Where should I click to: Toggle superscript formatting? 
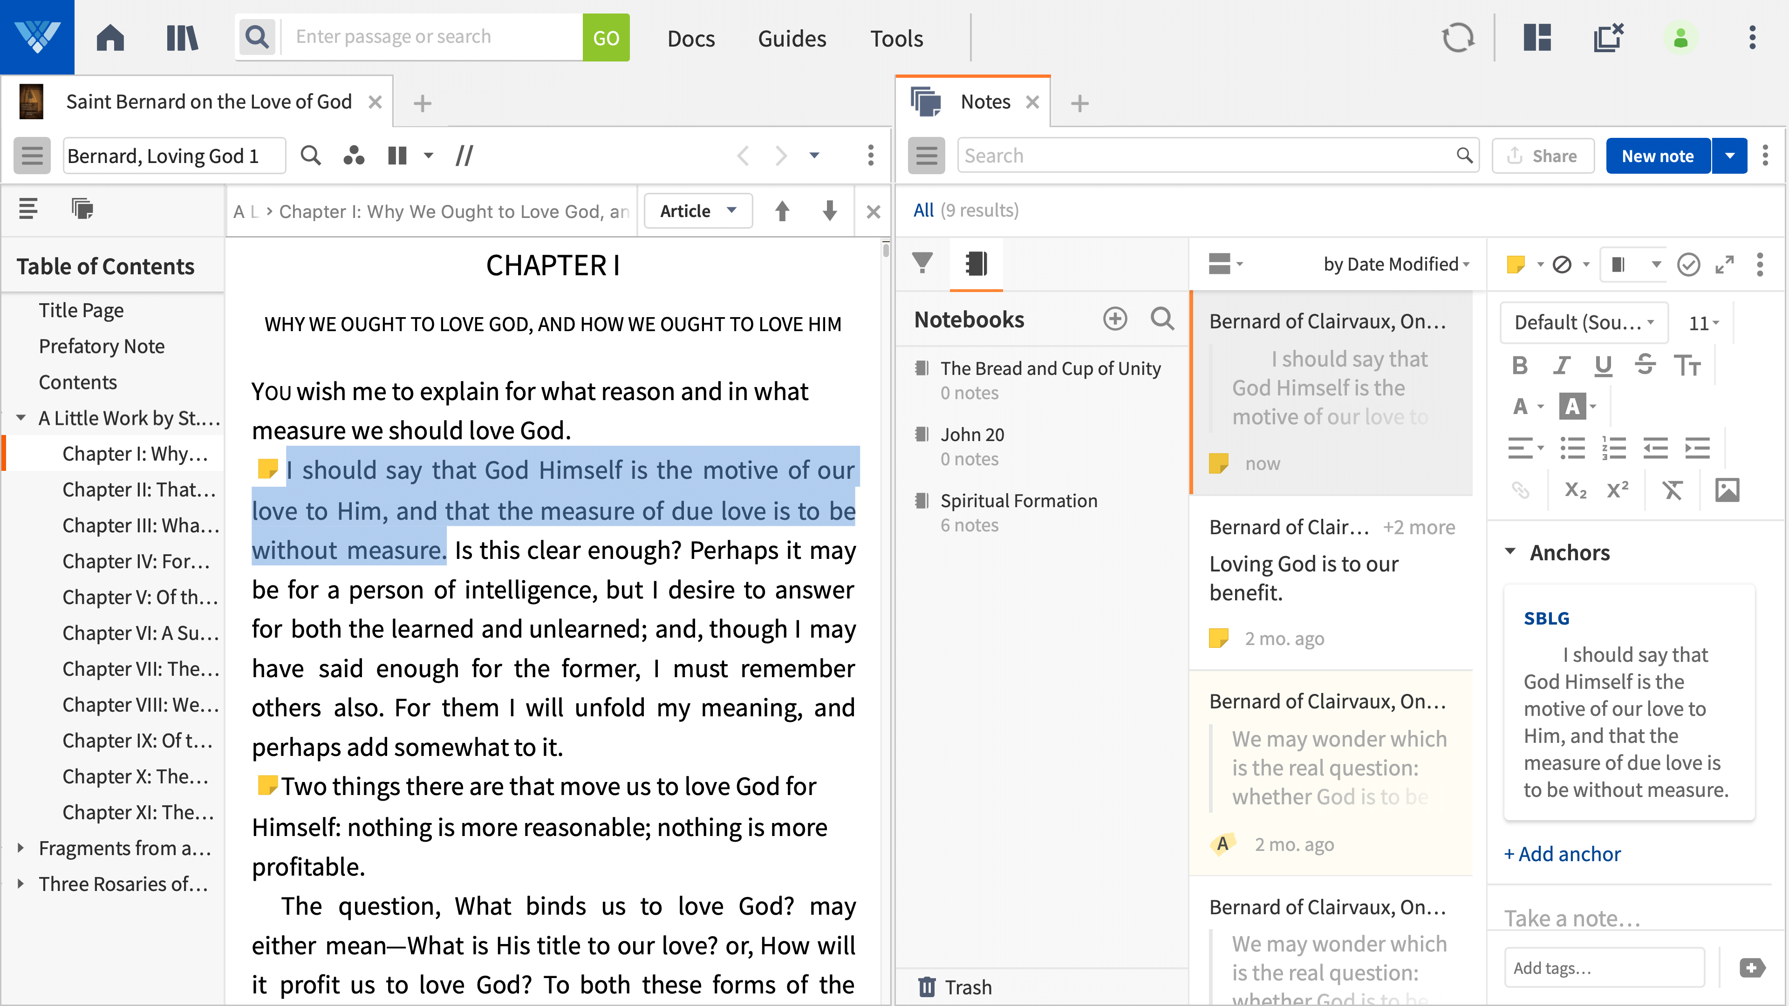[x=1618, y=490]
